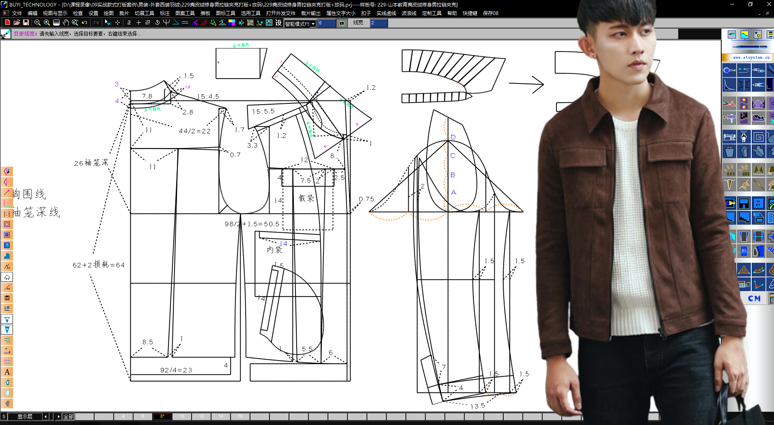Zoom in with the plus magnifier icon
The height and width of the screenshot is (425, 774).
click(47, 23)
